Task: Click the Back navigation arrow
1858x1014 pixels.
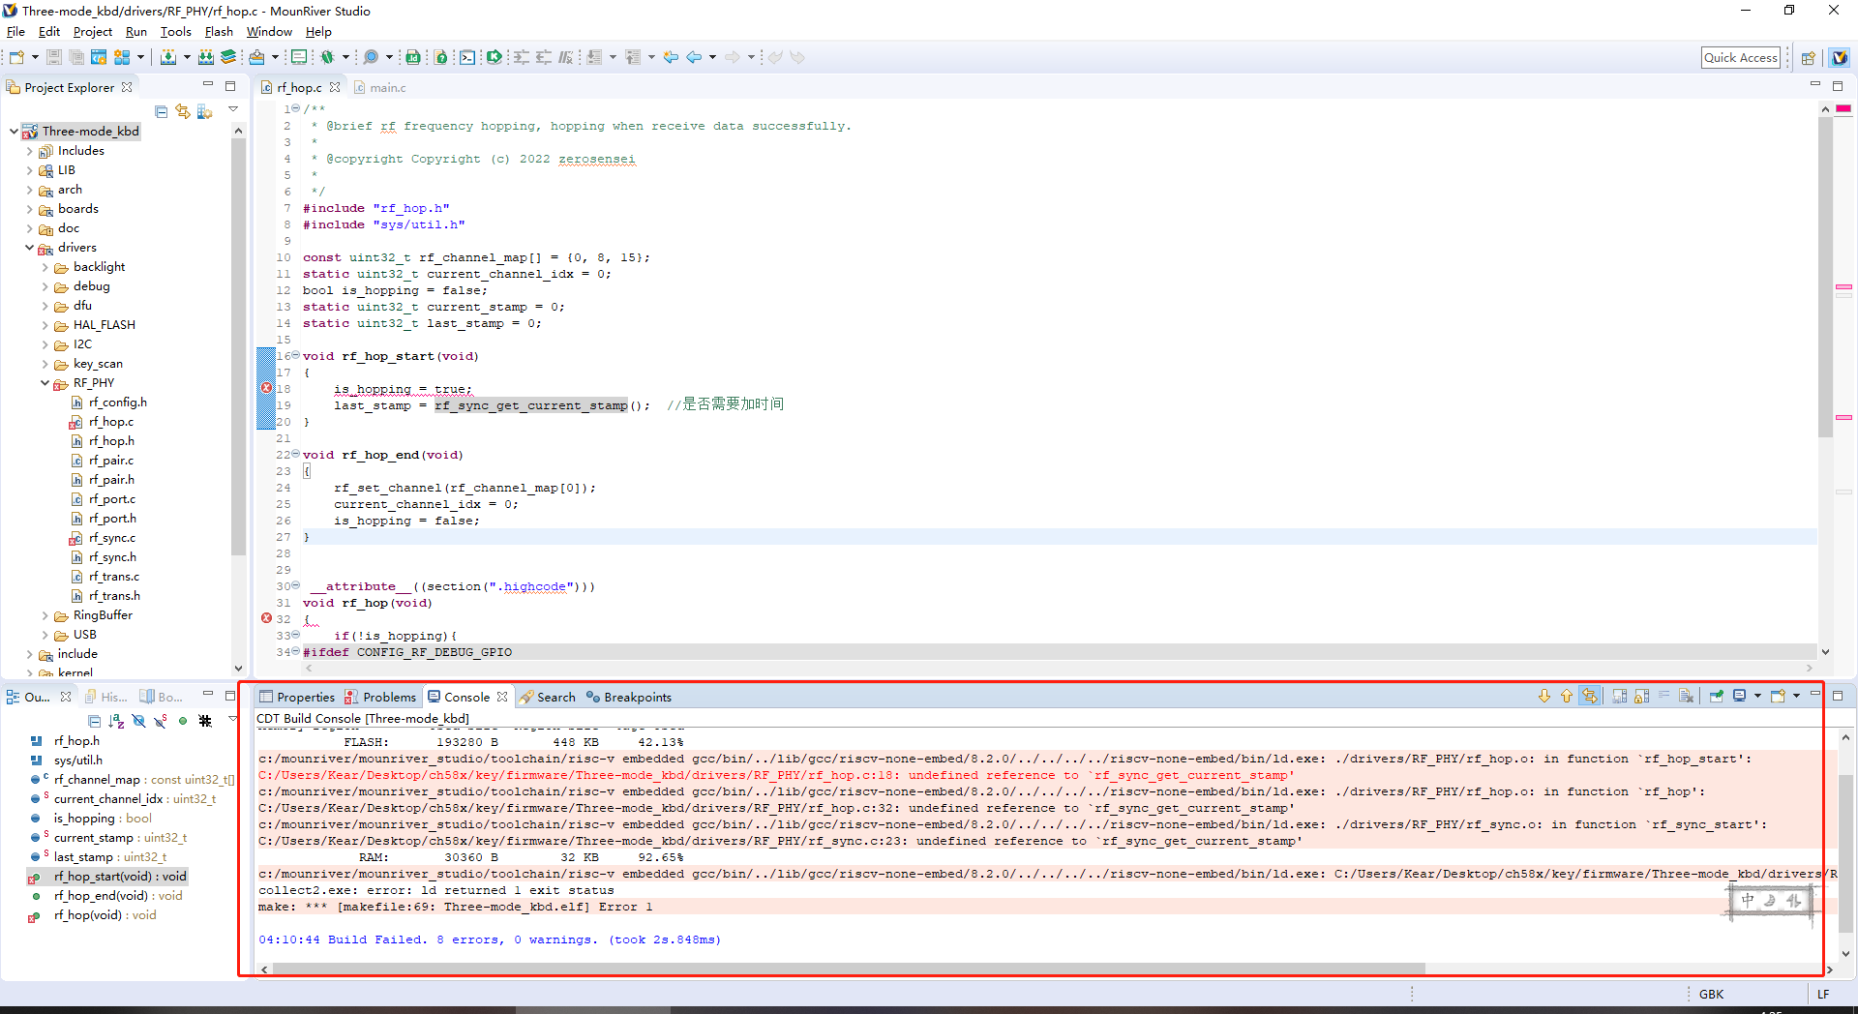Action: click(694, 58)
